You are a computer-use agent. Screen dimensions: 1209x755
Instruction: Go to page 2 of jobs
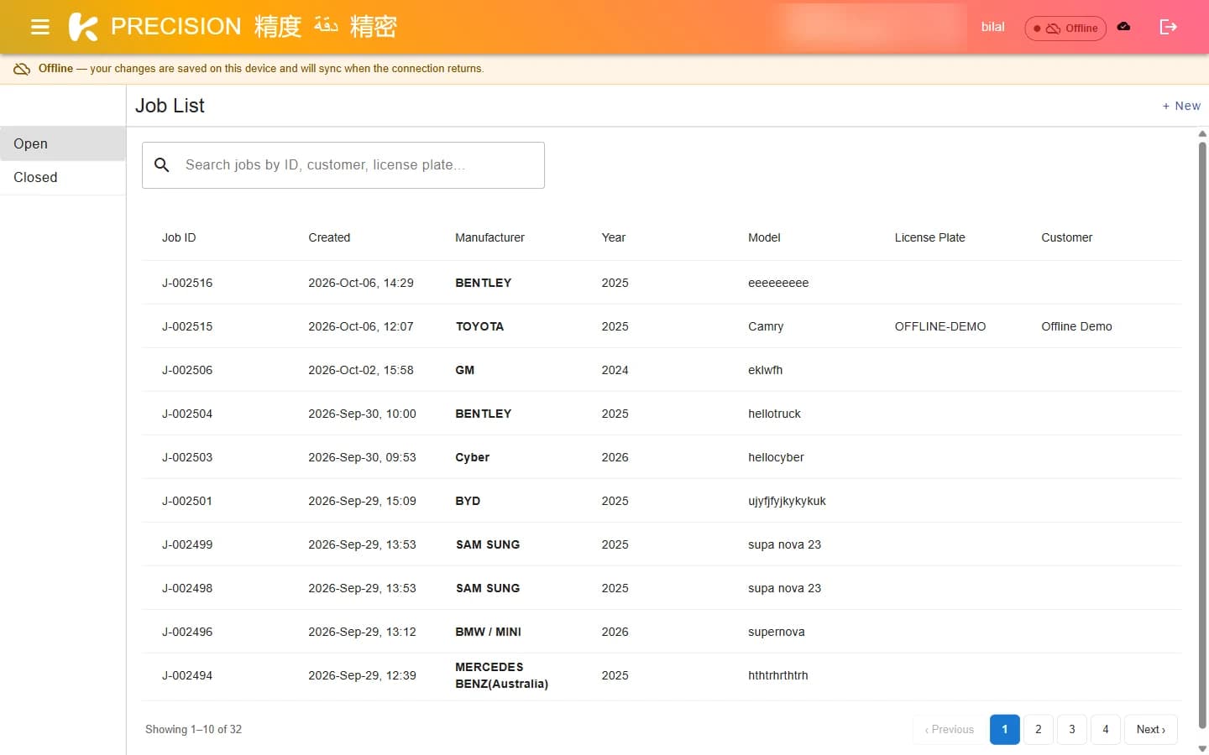1039,729
